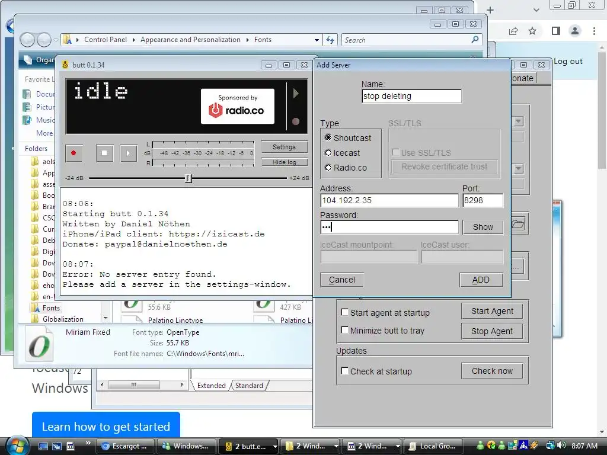This screenshot has width=607, height=455.
Task: Open the Windows Start orb
Action: 18,446
